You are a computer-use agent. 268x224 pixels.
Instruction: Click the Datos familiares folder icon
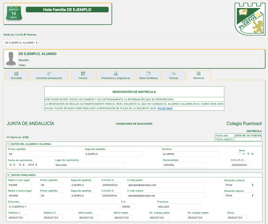[148, 74]
